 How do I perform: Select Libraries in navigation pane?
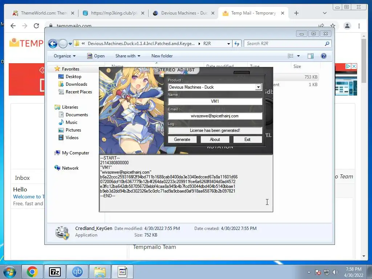pos(70,107)
